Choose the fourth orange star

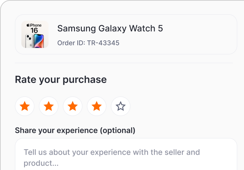97,107
